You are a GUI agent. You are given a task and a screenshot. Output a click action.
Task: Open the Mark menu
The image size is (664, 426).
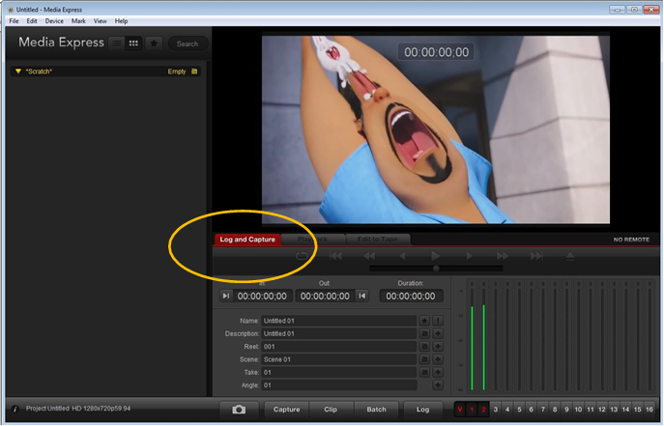coord(78,20)
